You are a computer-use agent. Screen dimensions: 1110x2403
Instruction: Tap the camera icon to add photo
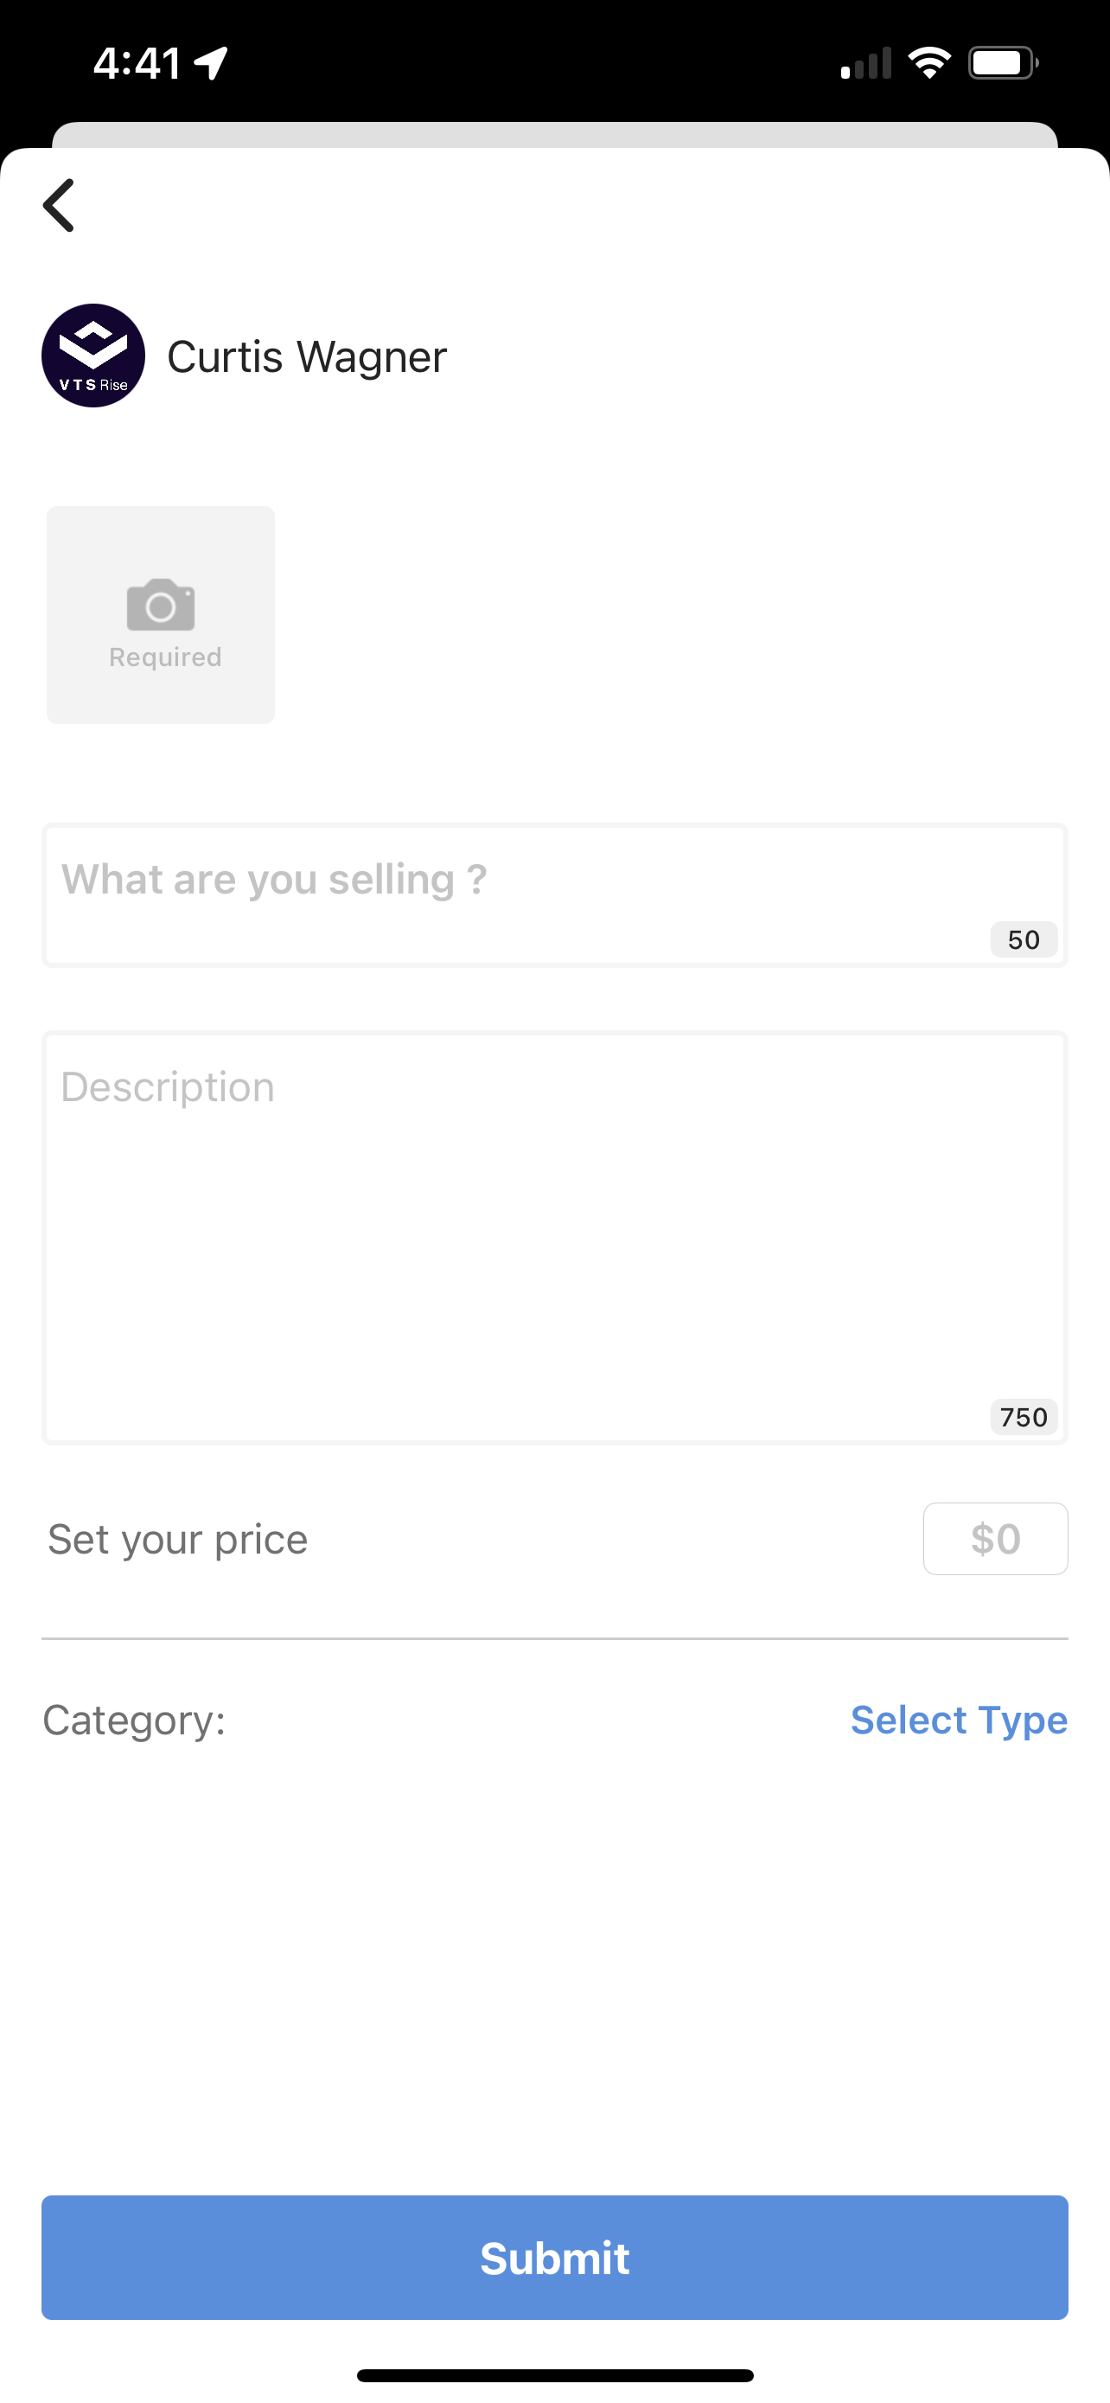tap(160, 605)
